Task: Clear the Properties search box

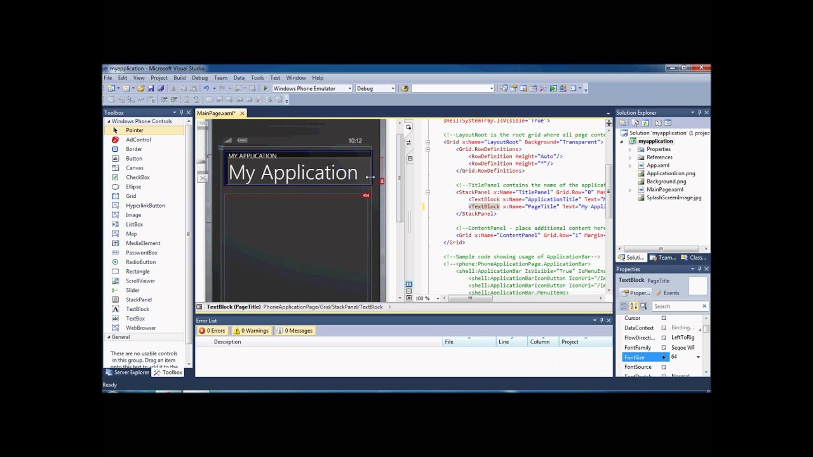Action: click(x=704, y=307)
